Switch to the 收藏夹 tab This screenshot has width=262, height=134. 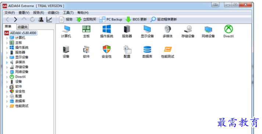(x=22, y=27)
